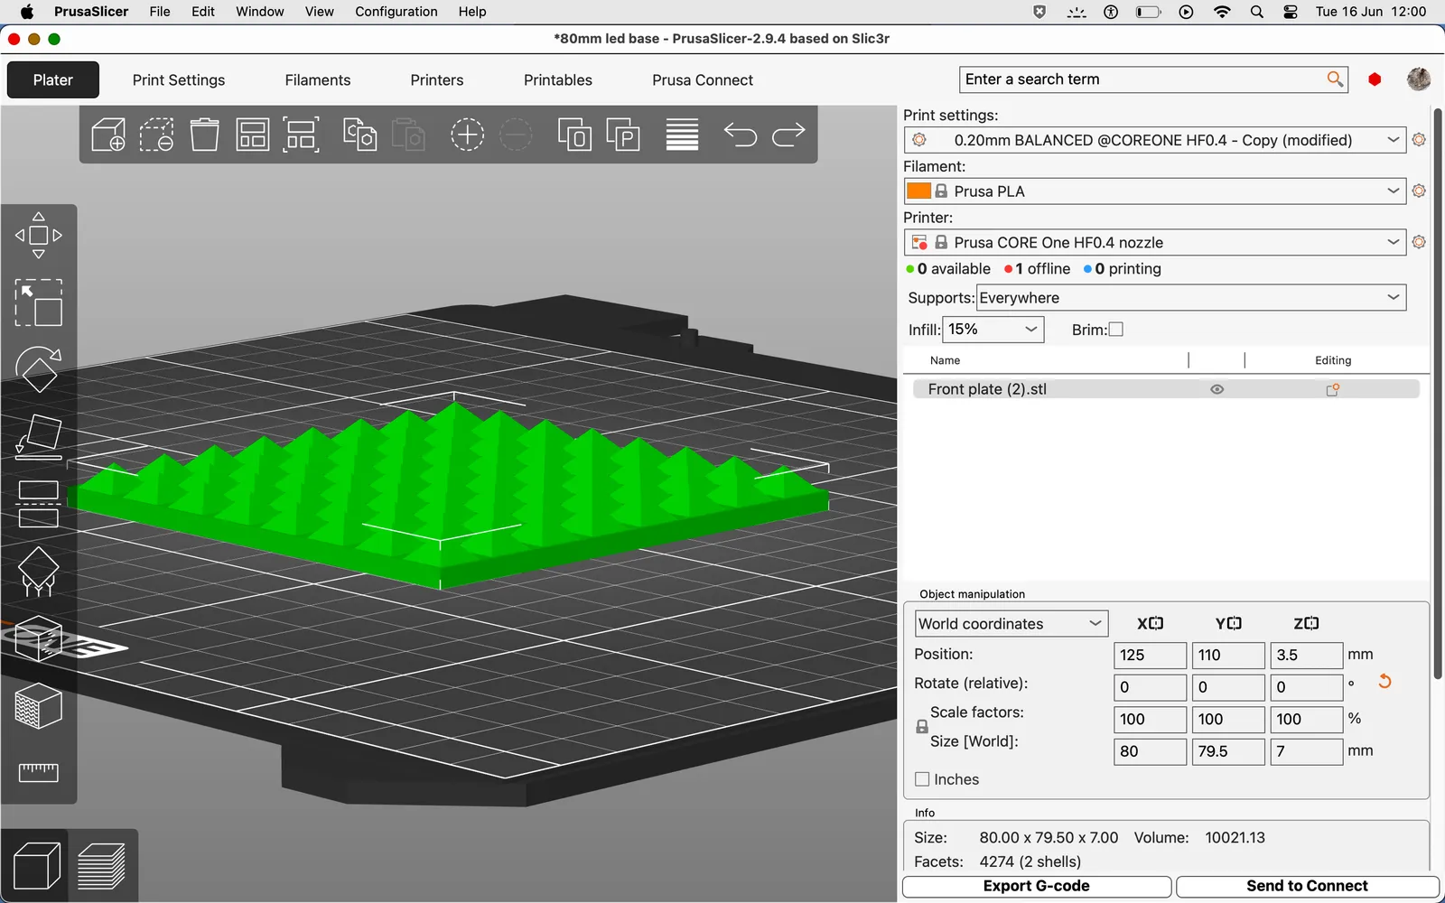The height and width of the screenshot is (903, 1445).
Task: Go to the Prusa Connect tab
Action: (703, 79)
